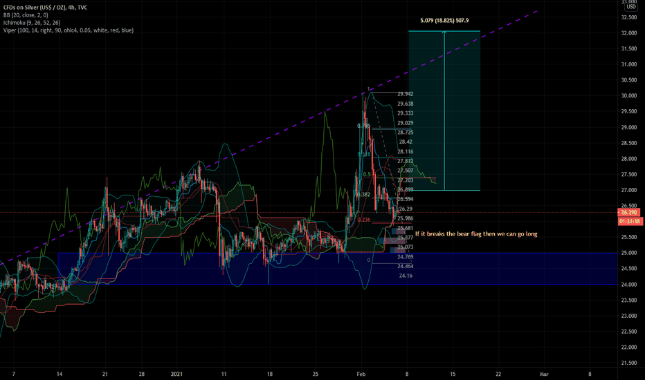Click the bar countdown timer 01:31:38

pyautogui.click(x=630, y=221)
